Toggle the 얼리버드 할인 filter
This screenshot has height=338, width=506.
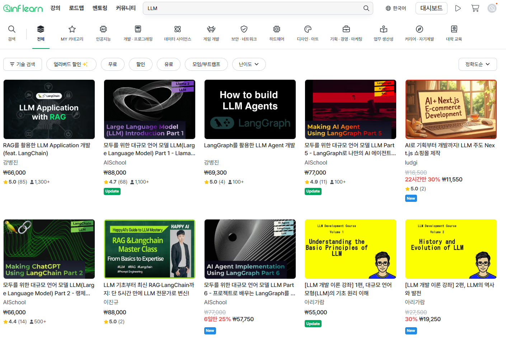(x=71, y=64)
